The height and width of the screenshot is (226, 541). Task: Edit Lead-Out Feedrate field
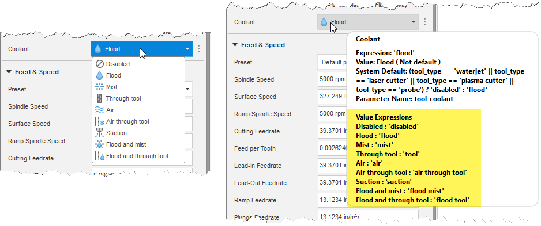pos(332,183)
